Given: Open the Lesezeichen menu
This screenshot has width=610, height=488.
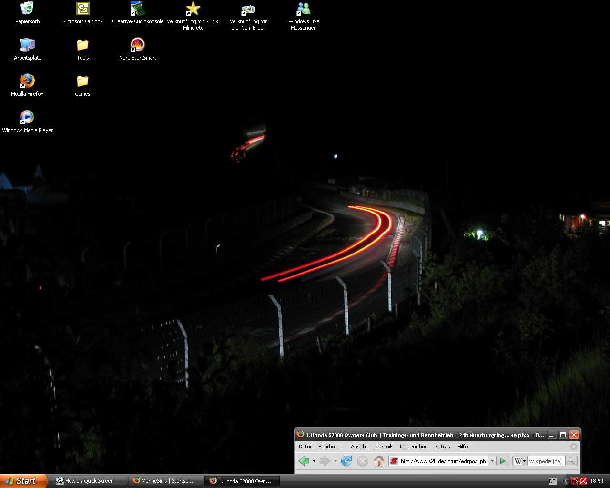Looking at the screenshot, I should click(413, 447).
